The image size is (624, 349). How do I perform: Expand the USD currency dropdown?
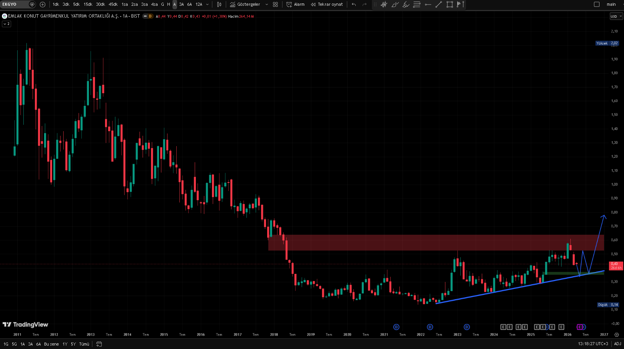point(616,16)
